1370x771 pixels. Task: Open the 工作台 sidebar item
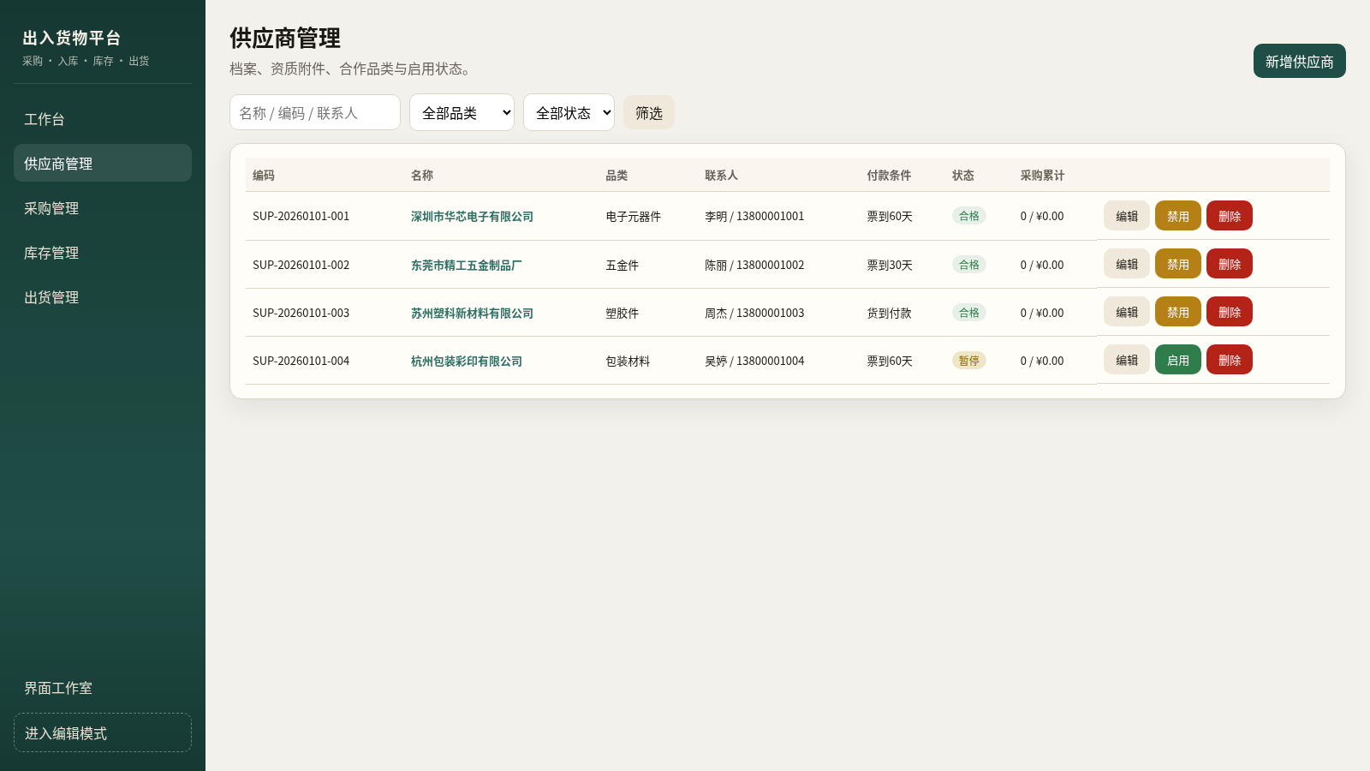click(x=103, y=118)
